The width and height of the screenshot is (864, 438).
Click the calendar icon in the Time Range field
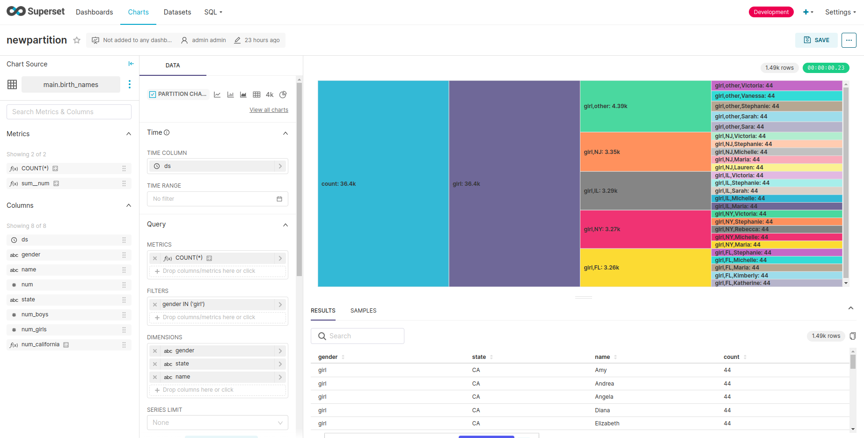tap(279, 199)
